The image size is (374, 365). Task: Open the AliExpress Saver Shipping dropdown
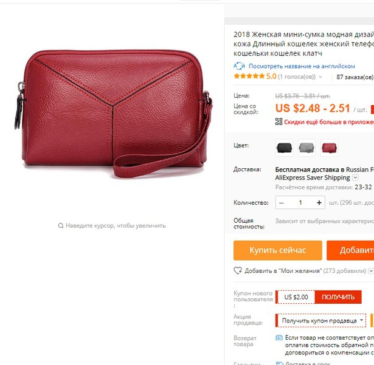pyautogui.click(x=355, y=178)
